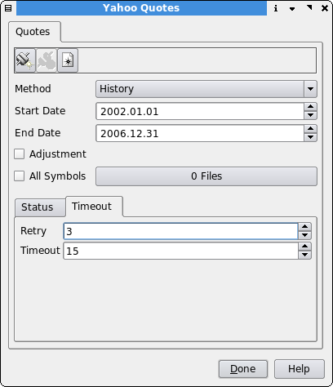Enable the Adjustment checkbox

[x=20, y=154]
